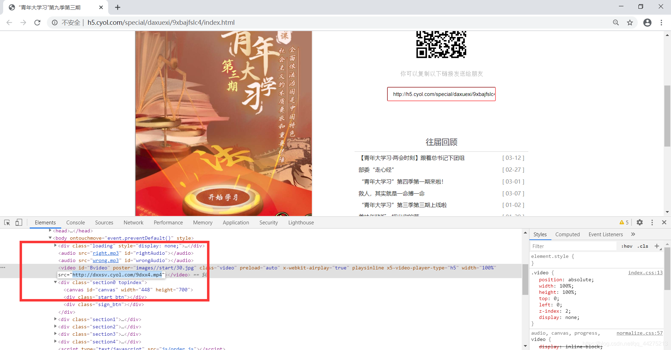The height and width of the screenshot is (350, 671).
Task: Select the div class sign_btn row
Action: (104, 304)
